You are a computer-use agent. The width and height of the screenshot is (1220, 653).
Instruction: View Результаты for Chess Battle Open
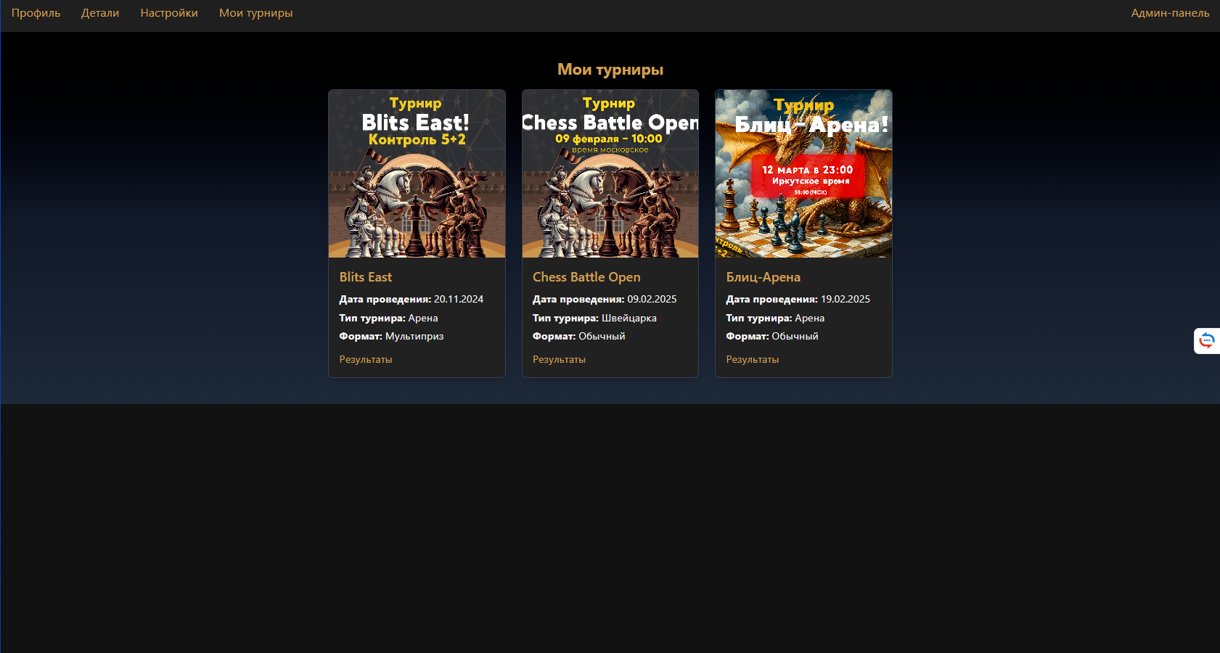click(559, 359)
